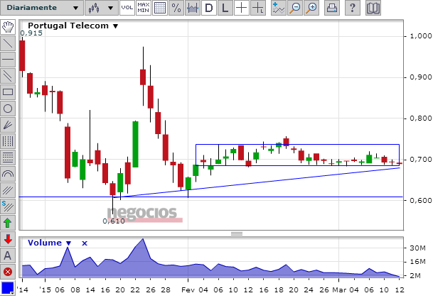The width and height of the screenshot is (433, 298).
Task: Click the Mar date axis label
Action: (x=339, y=290)
